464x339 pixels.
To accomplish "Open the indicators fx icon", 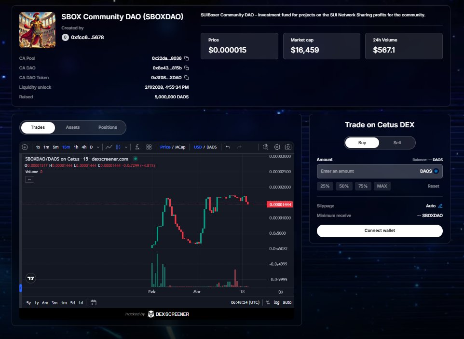I will pyautogui.click(x=137, y=147).
